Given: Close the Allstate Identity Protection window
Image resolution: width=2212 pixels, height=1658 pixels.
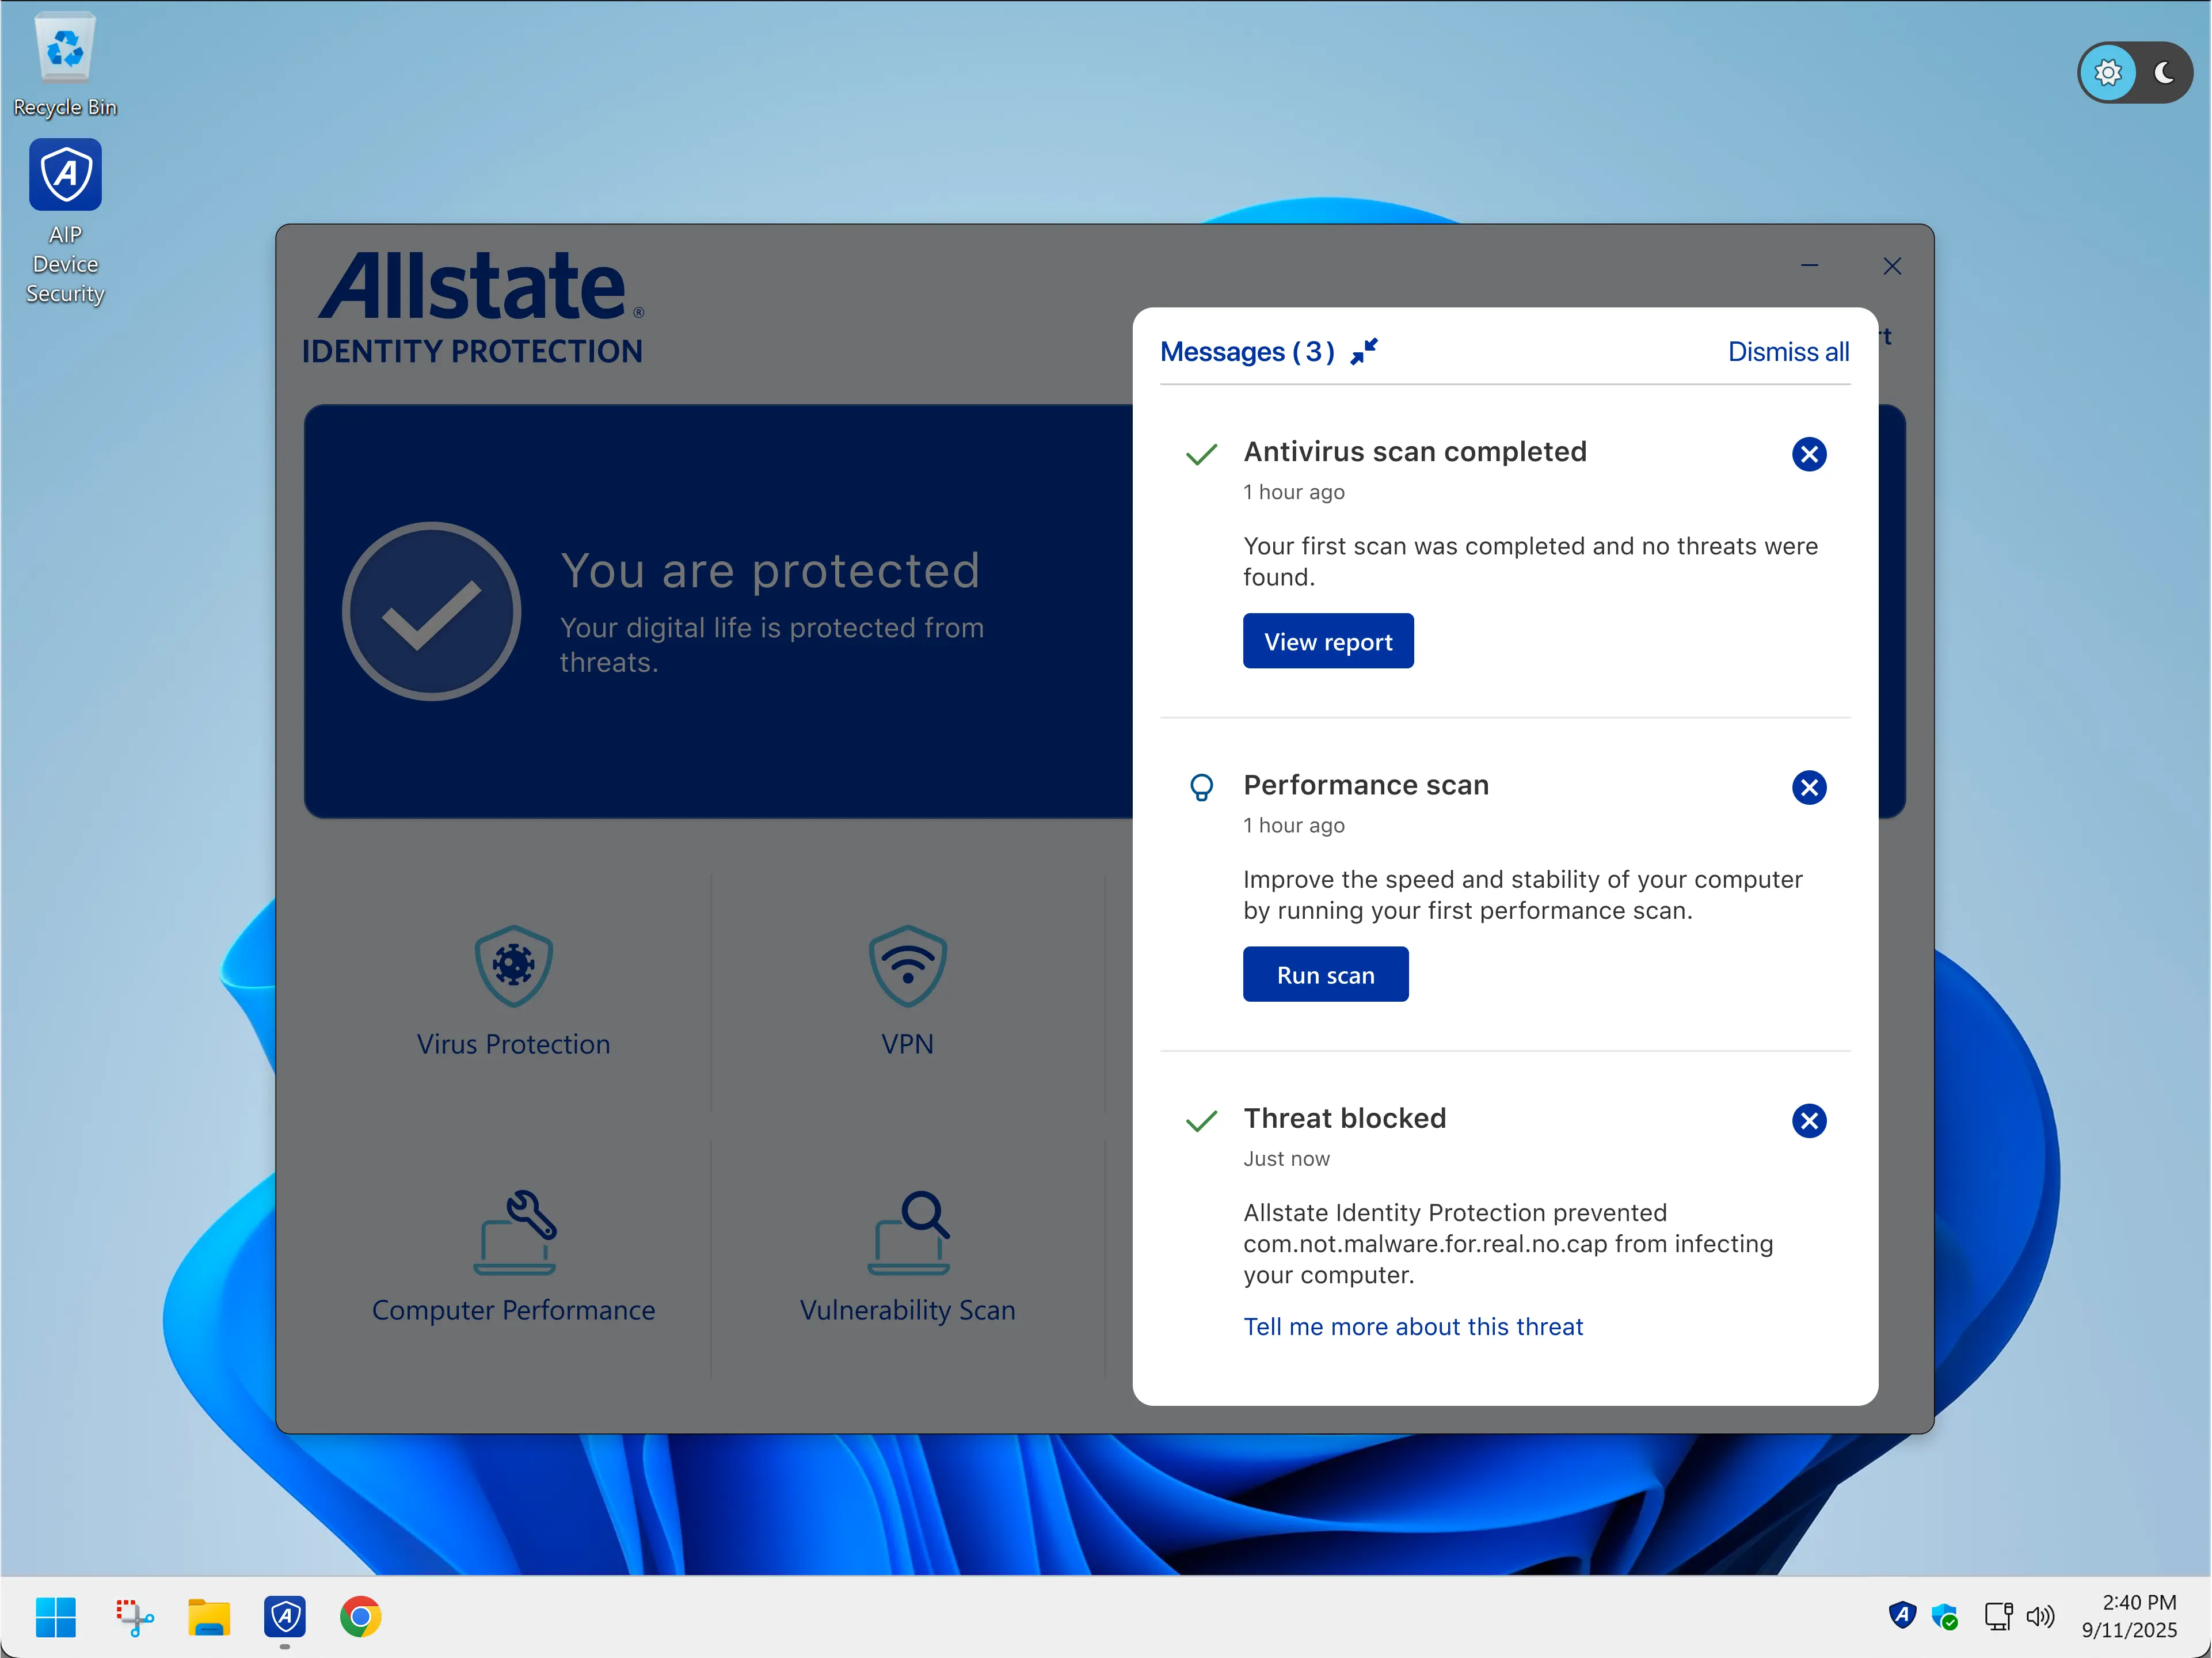Looking at the screenshot, I should tap(1891, 266).
